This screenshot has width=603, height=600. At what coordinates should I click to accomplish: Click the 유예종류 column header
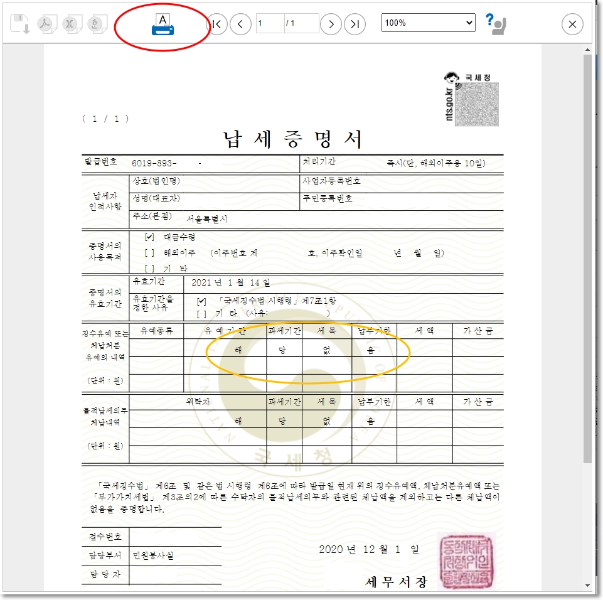[156, 331]
